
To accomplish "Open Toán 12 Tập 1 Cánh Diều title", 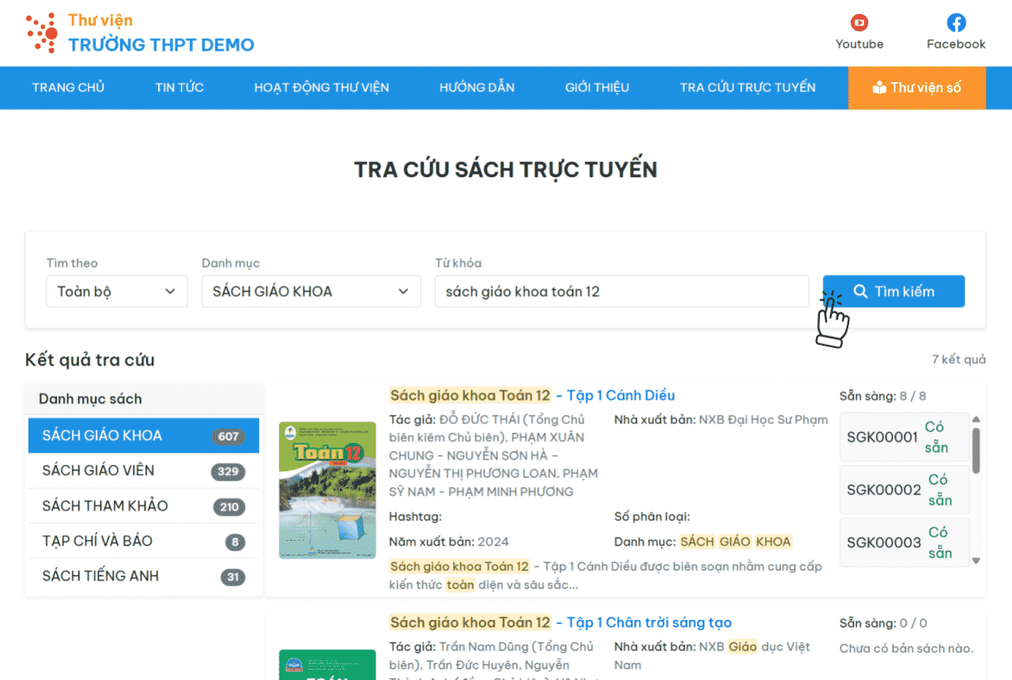I will tap(532, 395).
